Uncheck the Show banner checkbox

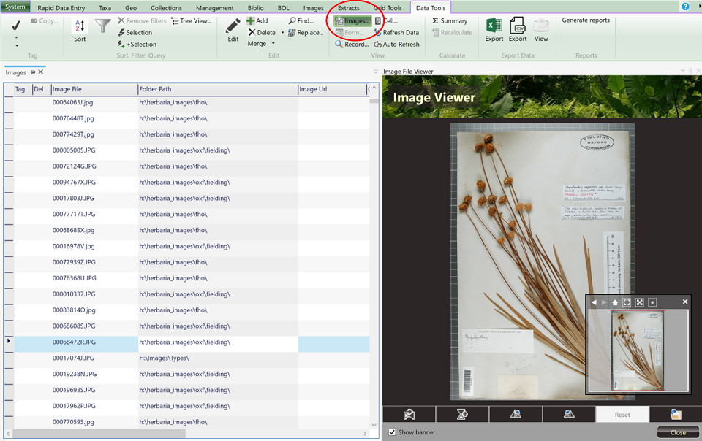click(x=392, y=432)
